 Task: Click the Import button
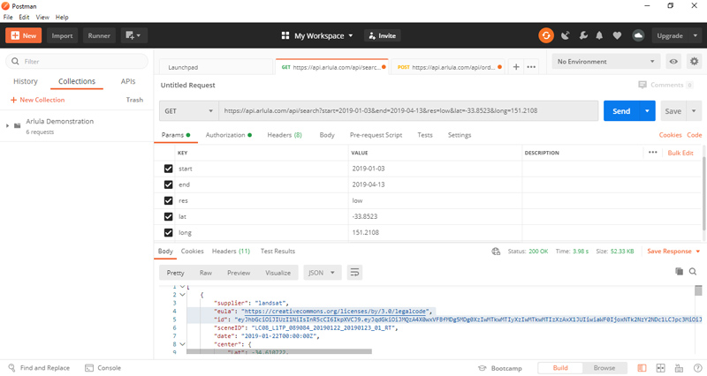pos(62,35)
